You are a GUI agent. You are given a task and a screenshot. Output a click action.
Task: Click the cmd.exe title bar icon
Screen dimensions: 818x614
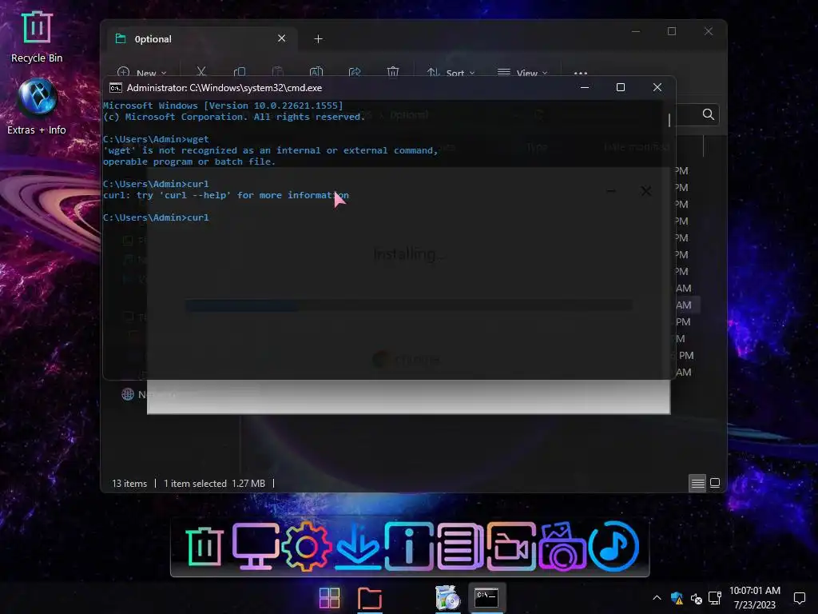116,88
